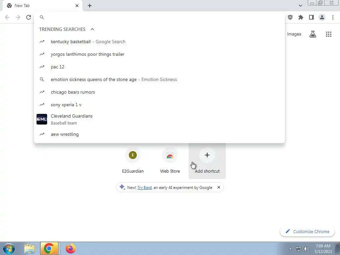This screenshot has height=255, width=340.
Task: Select aew wrestling suggestion
Action: tap(159, 134)
